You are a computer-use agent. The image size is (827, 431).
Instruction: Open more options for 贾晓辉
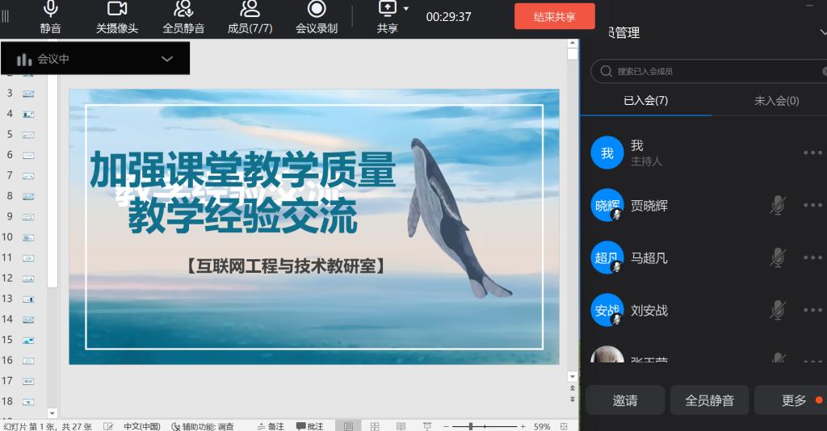812,206
